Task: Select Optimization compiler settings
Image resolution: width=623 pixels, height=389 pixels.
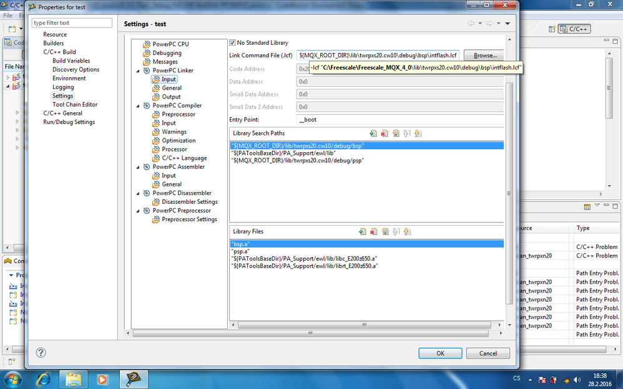Action: point(179,140)
